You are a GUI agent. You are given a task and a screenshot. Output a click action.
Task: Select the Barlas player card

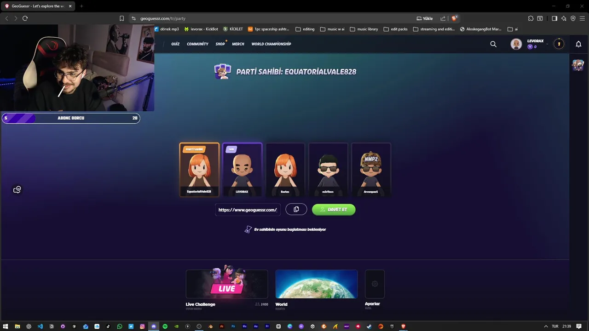(x=285, y=170)
